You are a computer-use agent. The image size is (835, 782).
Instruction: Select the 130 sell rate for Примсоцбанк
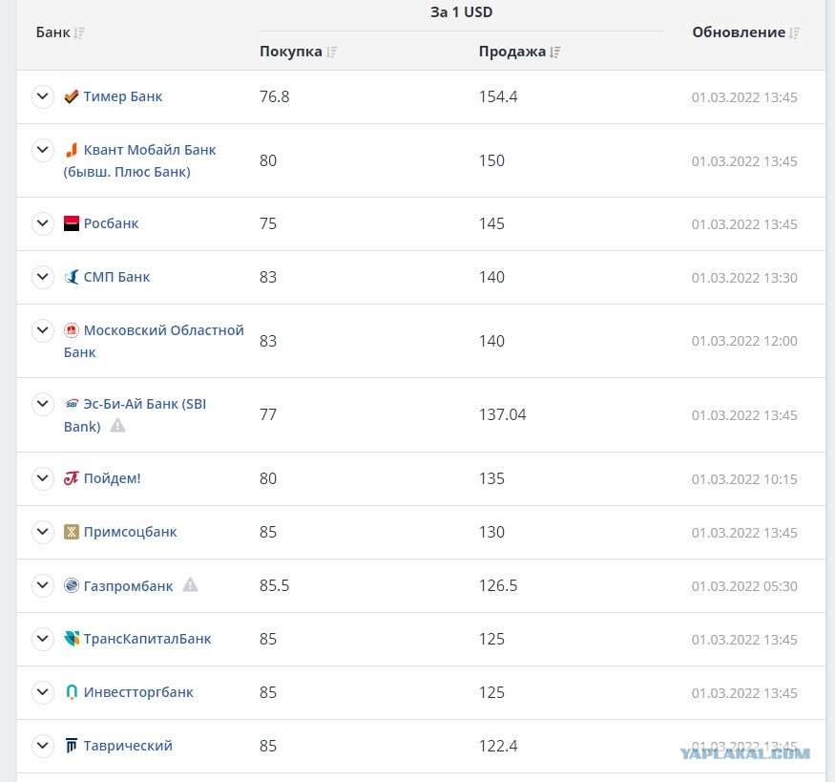[x=491, y=532]
